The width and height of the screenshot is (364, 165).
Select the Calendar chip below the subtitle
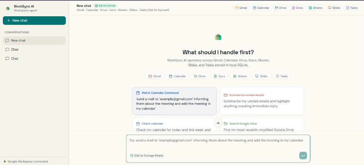[177, 76]
